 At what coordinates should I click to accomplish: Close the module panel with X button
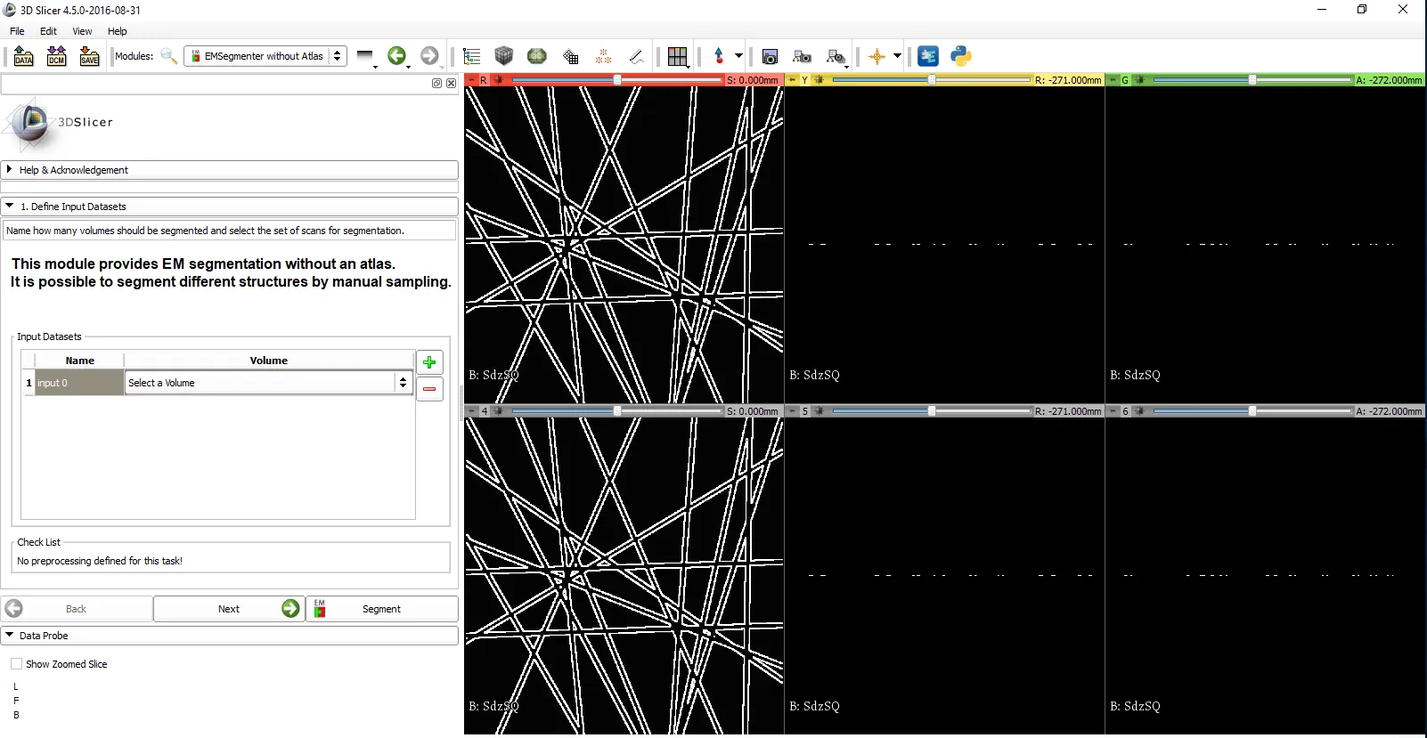[451, 83]
